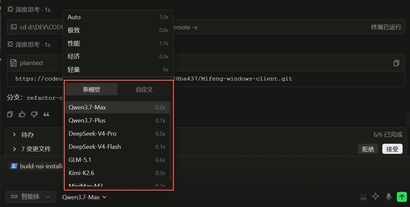The width and height of the screenshot is (410, 207).
Task: Expand the 待办 section
Action: coord(14,135)
